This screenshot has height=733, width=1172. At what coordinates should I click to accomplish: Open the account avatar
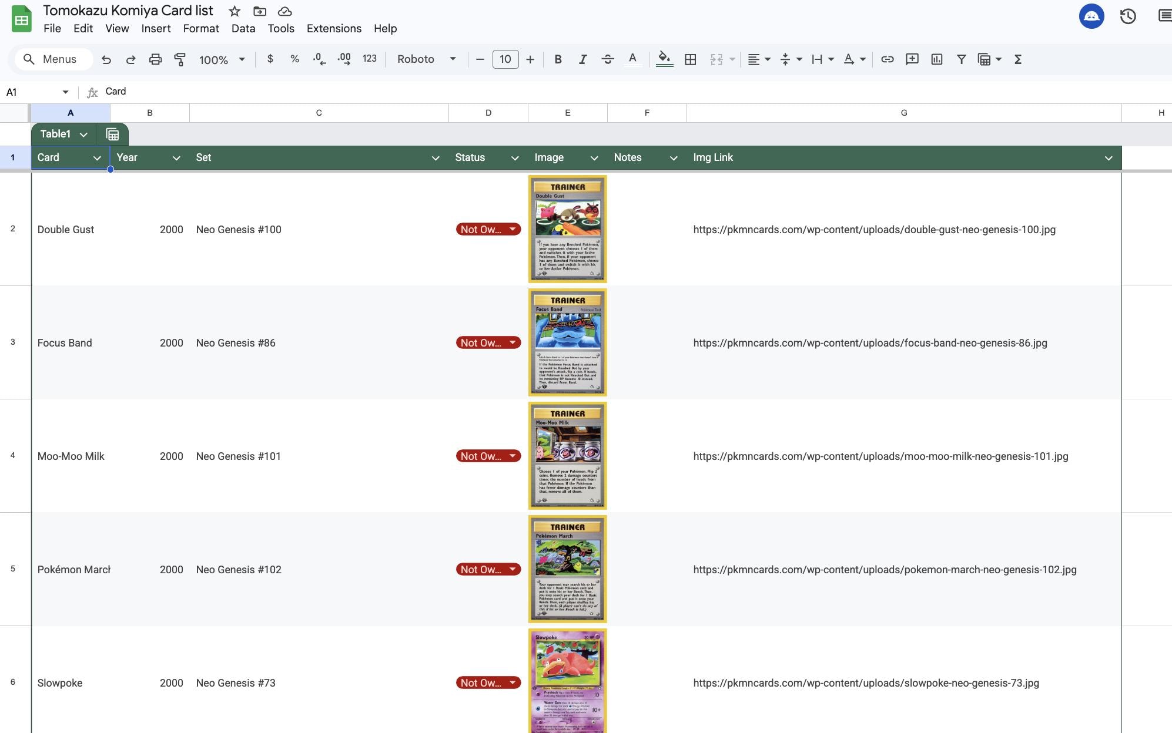coord(1091,16)
